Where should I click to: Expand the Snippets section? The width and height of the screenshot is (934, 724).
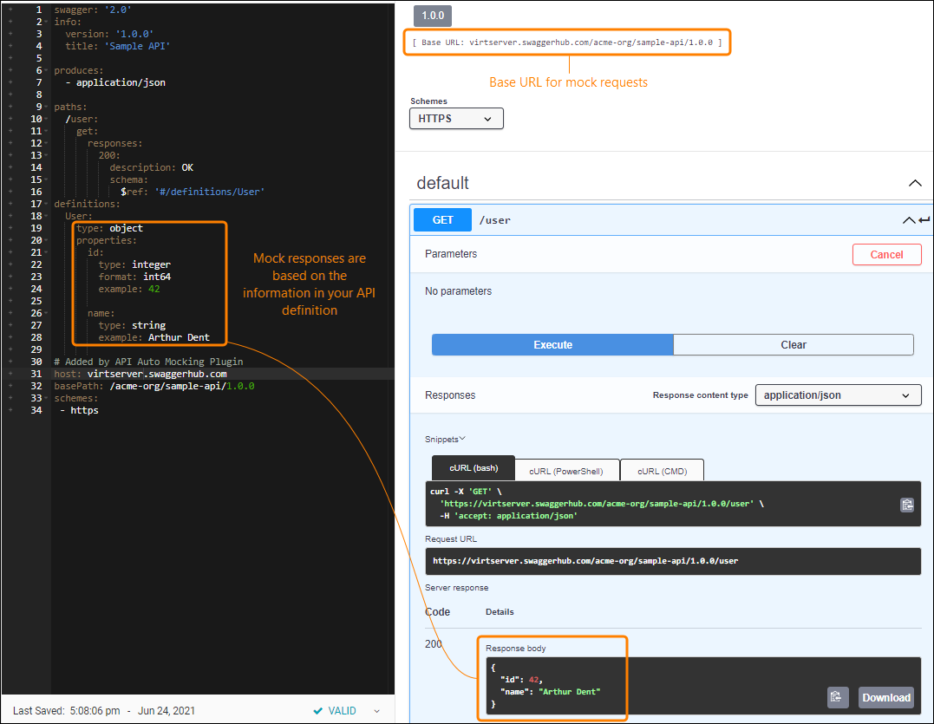click(445, 439)
